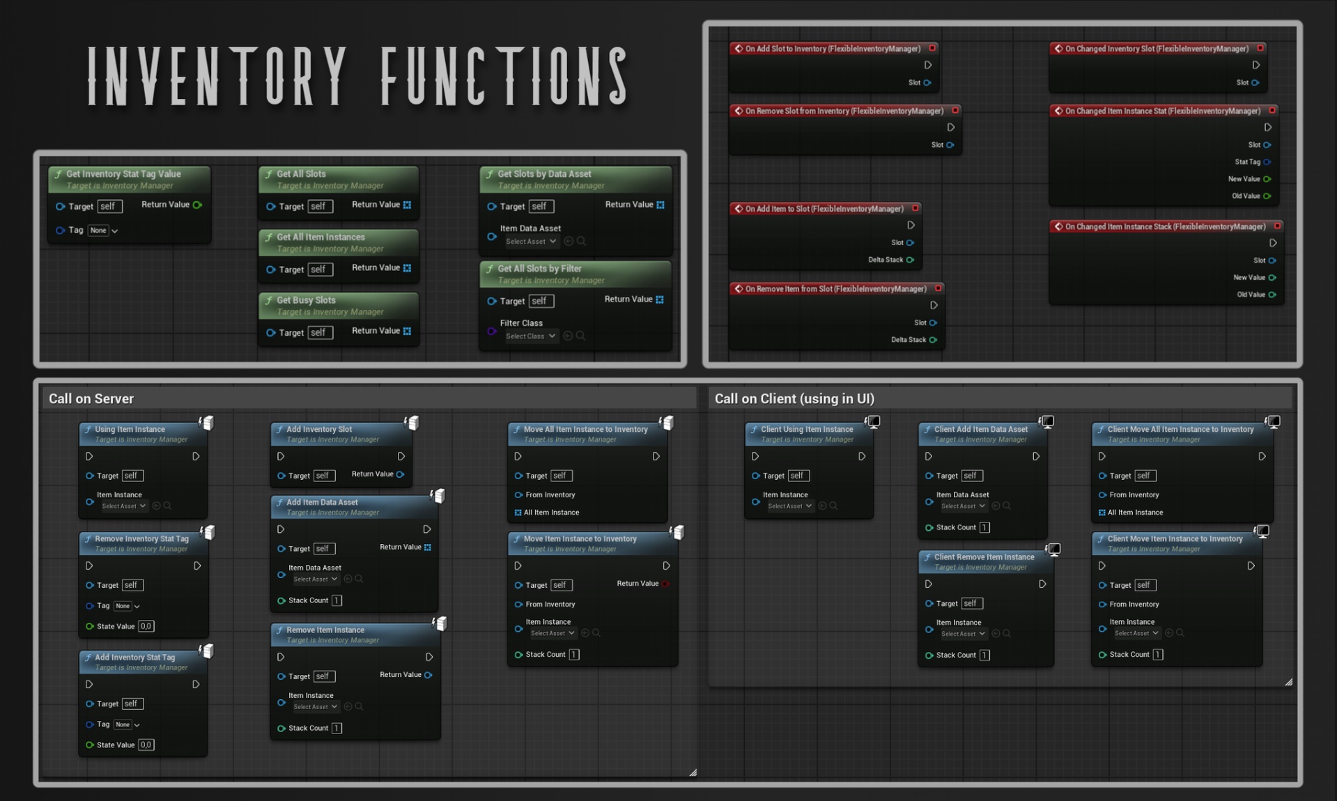Click browse magnifier icon next to Item Data Asset in Get Slots by Data Asset

pos(582,241)
